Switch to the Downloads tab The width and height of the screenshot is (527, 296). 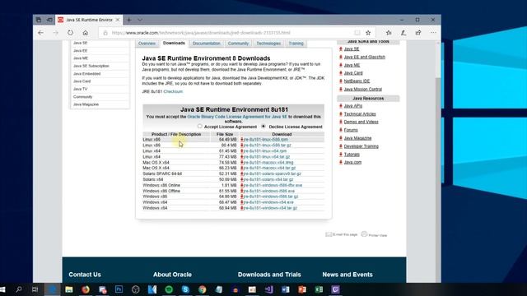(x=174, y=43)
